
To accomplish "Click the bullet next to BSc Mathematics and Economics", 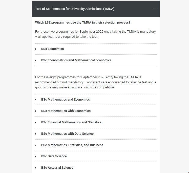I will (36, 100).
